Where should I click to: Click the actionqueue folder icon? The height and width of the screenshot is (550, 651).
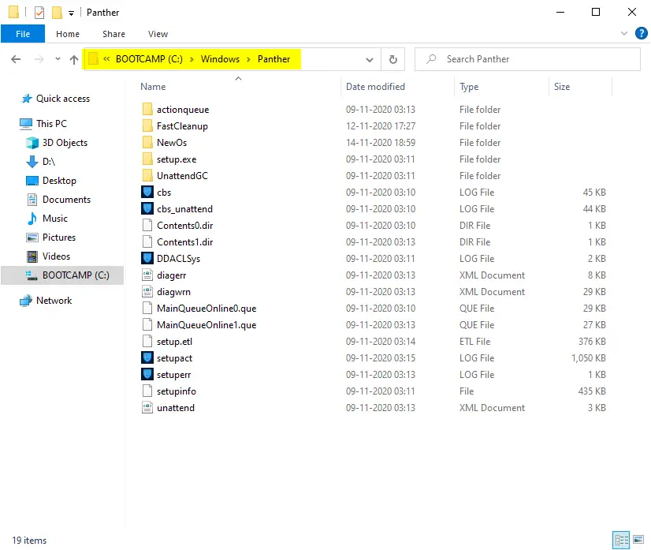pyautogui.click(x=147, y=110)
